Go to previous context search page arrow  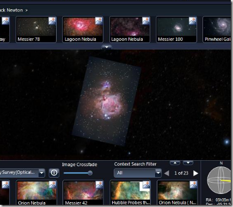click(x=167, y=173)
